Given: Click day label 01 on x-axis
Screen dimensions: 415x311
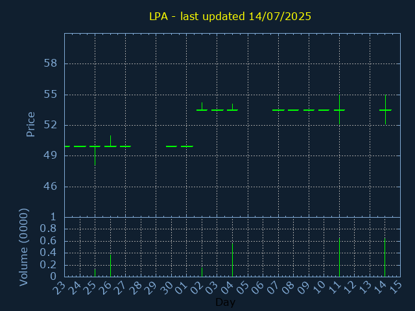Looking at the screenshot, I should point(182,288).
